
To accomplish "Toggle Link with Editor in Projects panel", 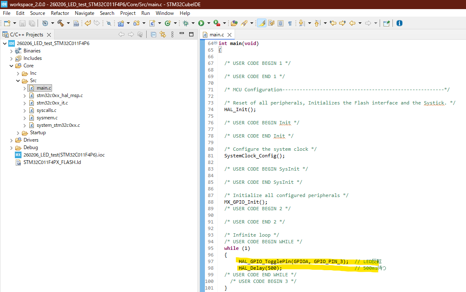I will point(163,35).
